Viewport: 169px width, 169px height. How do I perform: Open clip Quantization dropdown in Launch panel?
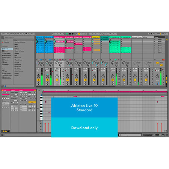[15, 101]
